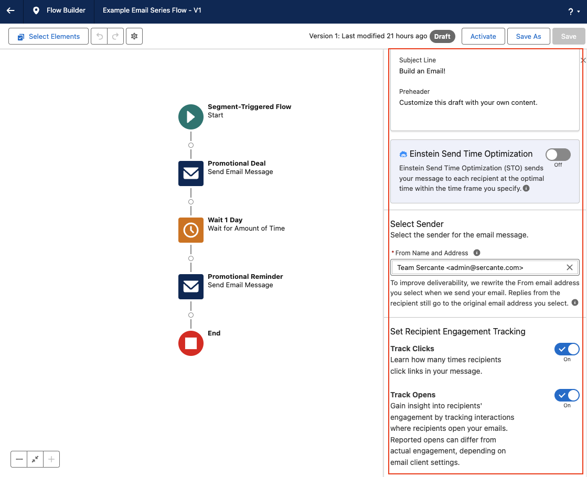Click info icon beside From Name and Address
This screenshot has height=477, width=587.
point(476,253)
